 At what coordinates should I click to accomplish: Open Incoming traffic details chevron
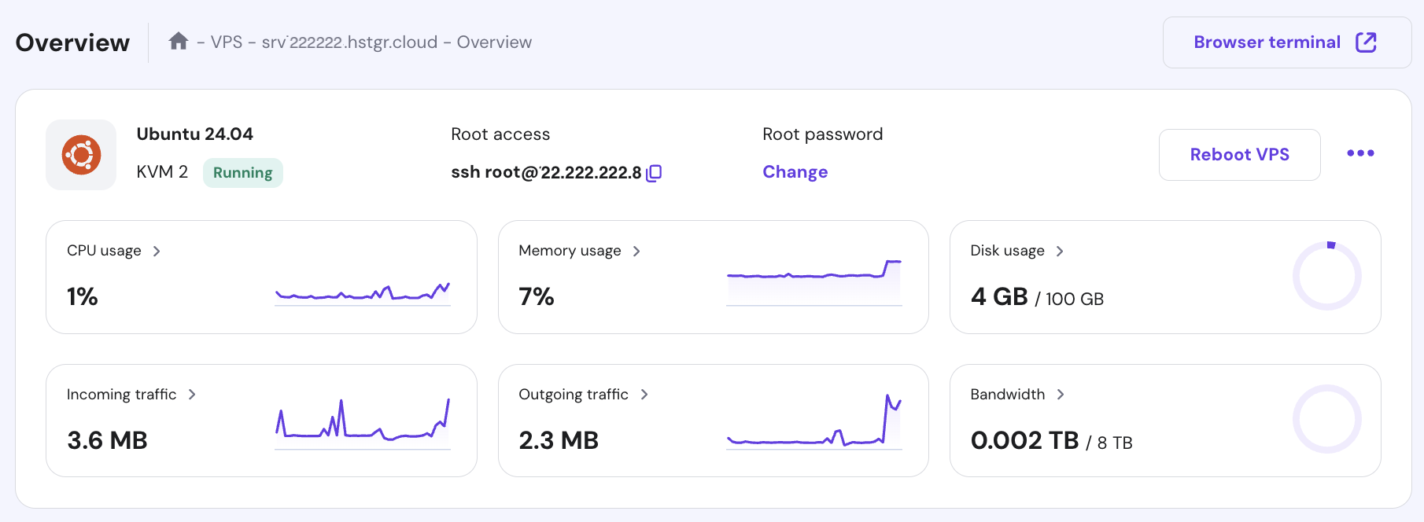pyautogui.click(x=192, y=395)
